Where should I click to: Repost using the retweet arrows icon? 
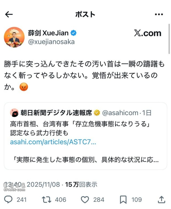click(x=46, y=199)
